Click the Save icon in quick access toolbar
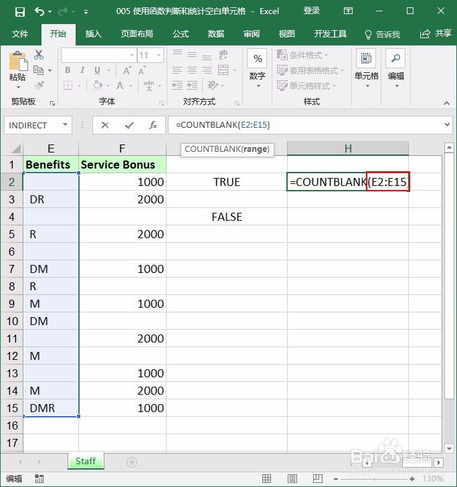Image resolution: width=457 pixels, height=487 pixels. [20, 12]
